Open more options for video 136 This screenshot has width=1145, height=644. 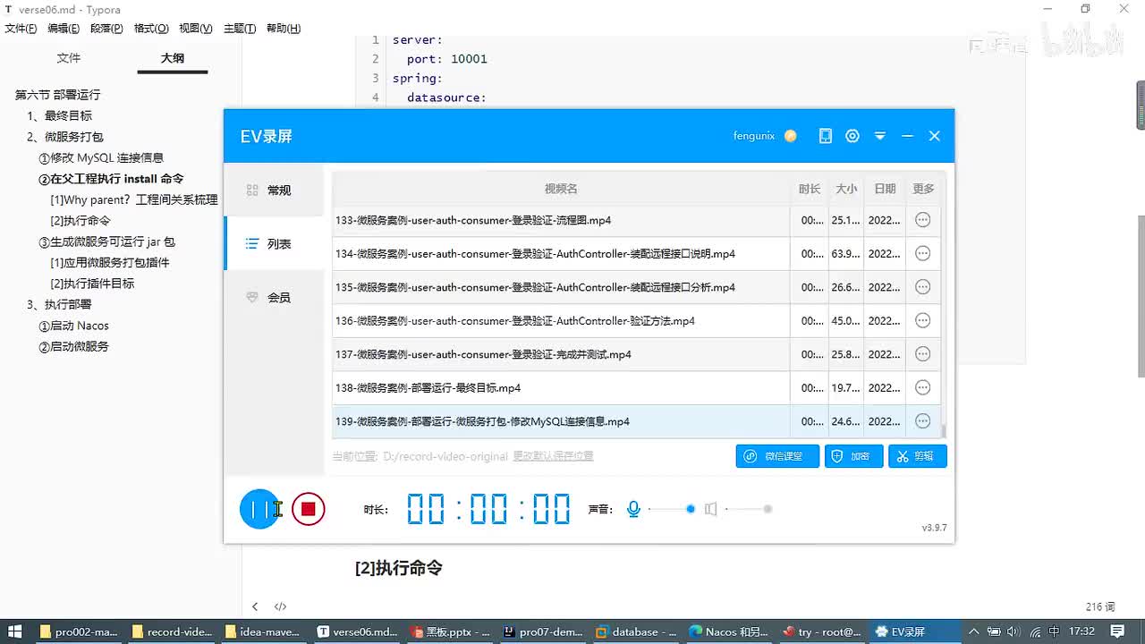coord(923,320)
